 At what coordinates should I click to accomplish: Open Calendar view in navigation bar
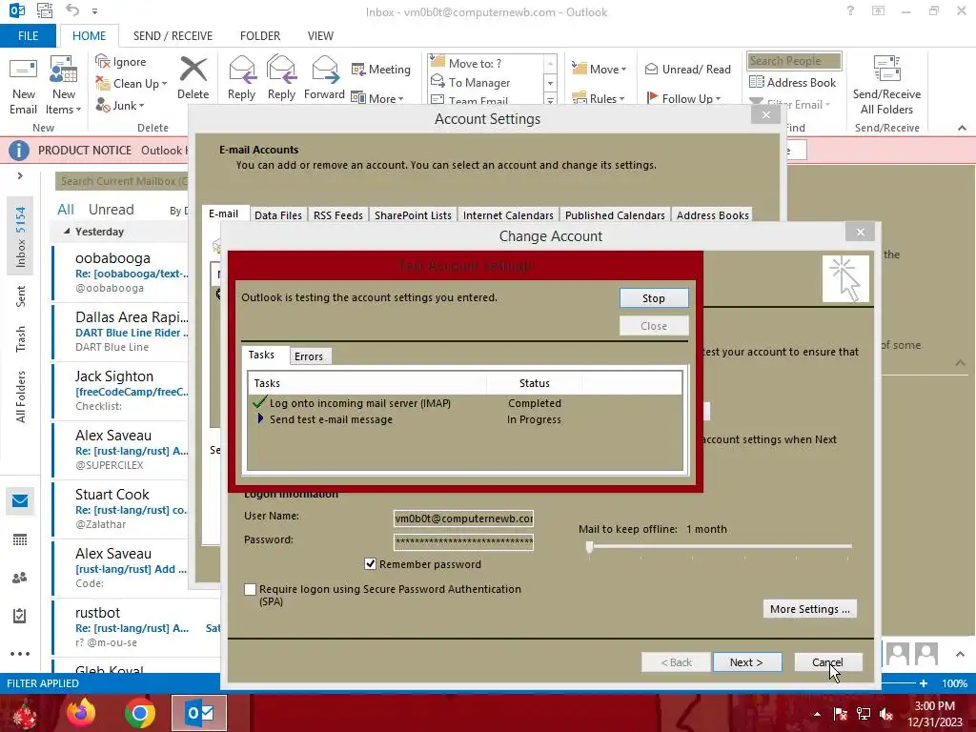20,539
